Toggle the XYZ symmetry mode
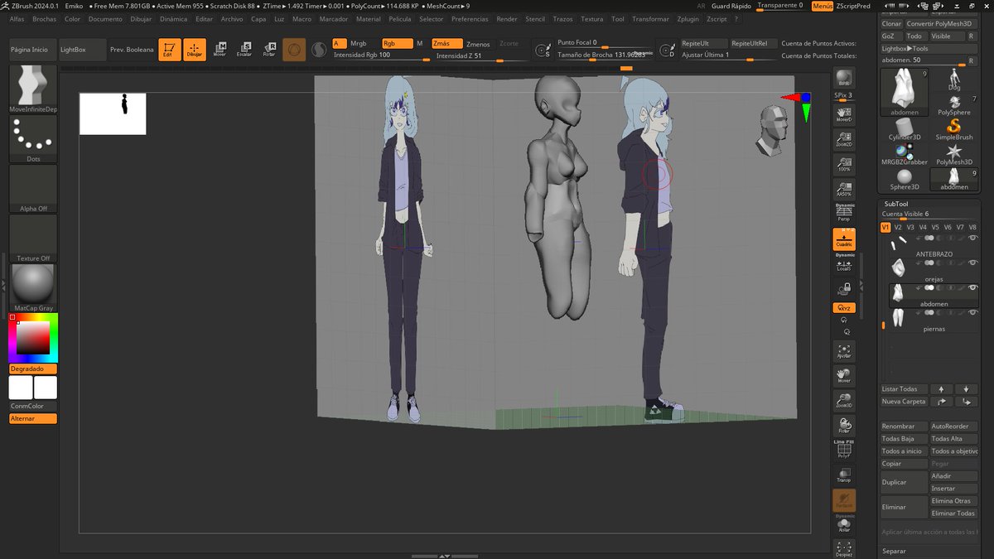 (842, 307)
